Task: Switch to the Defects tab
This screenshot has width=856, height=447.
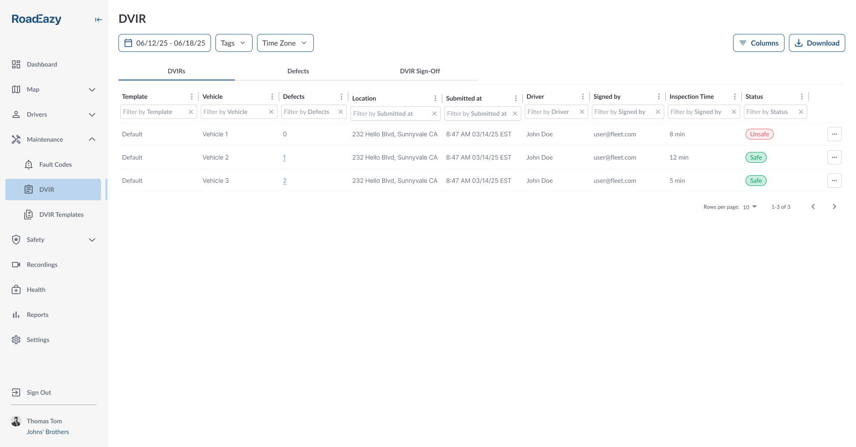Action: coord(298,71)
